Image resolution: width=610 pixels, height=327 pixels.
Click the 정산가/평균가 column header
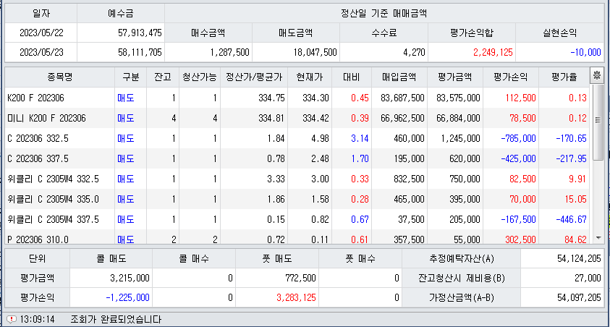[254, 77]
